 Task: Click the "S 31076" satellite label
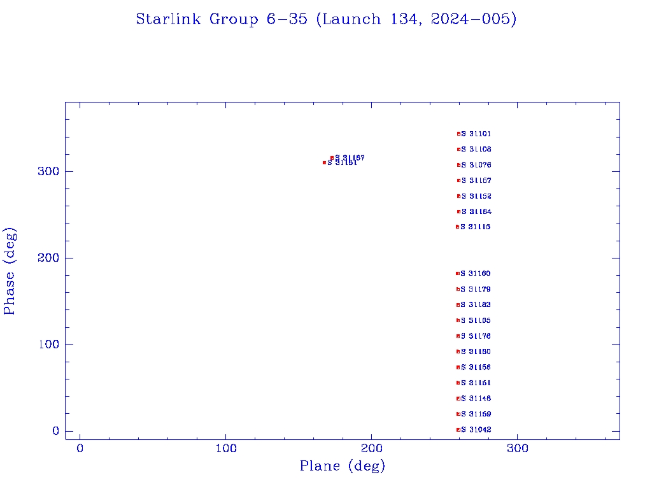tap(476, 165)
